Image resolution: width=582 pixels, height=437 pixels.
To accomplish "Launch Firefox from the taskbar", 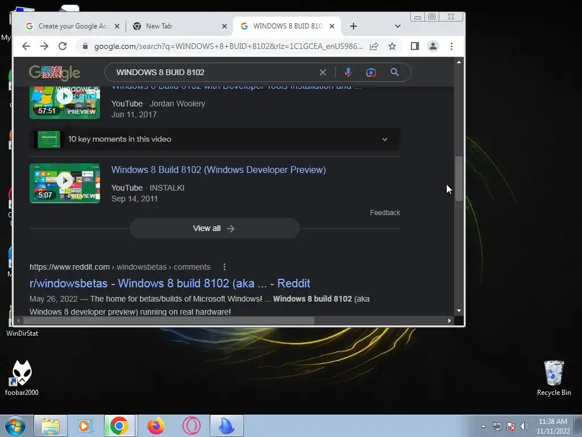I will click(156, 426).
